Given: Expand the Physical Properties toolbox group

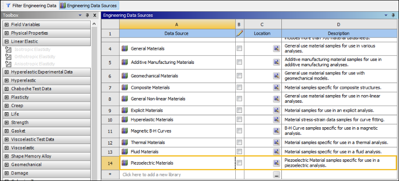Looking at the screenshot, I should coord(7,33).
